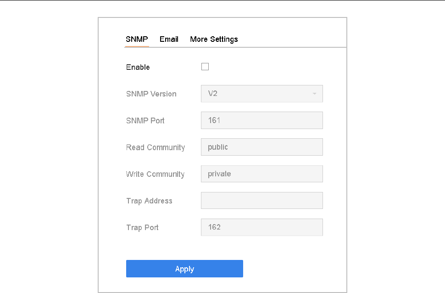Click the Trap Port label

coord(142,228)
